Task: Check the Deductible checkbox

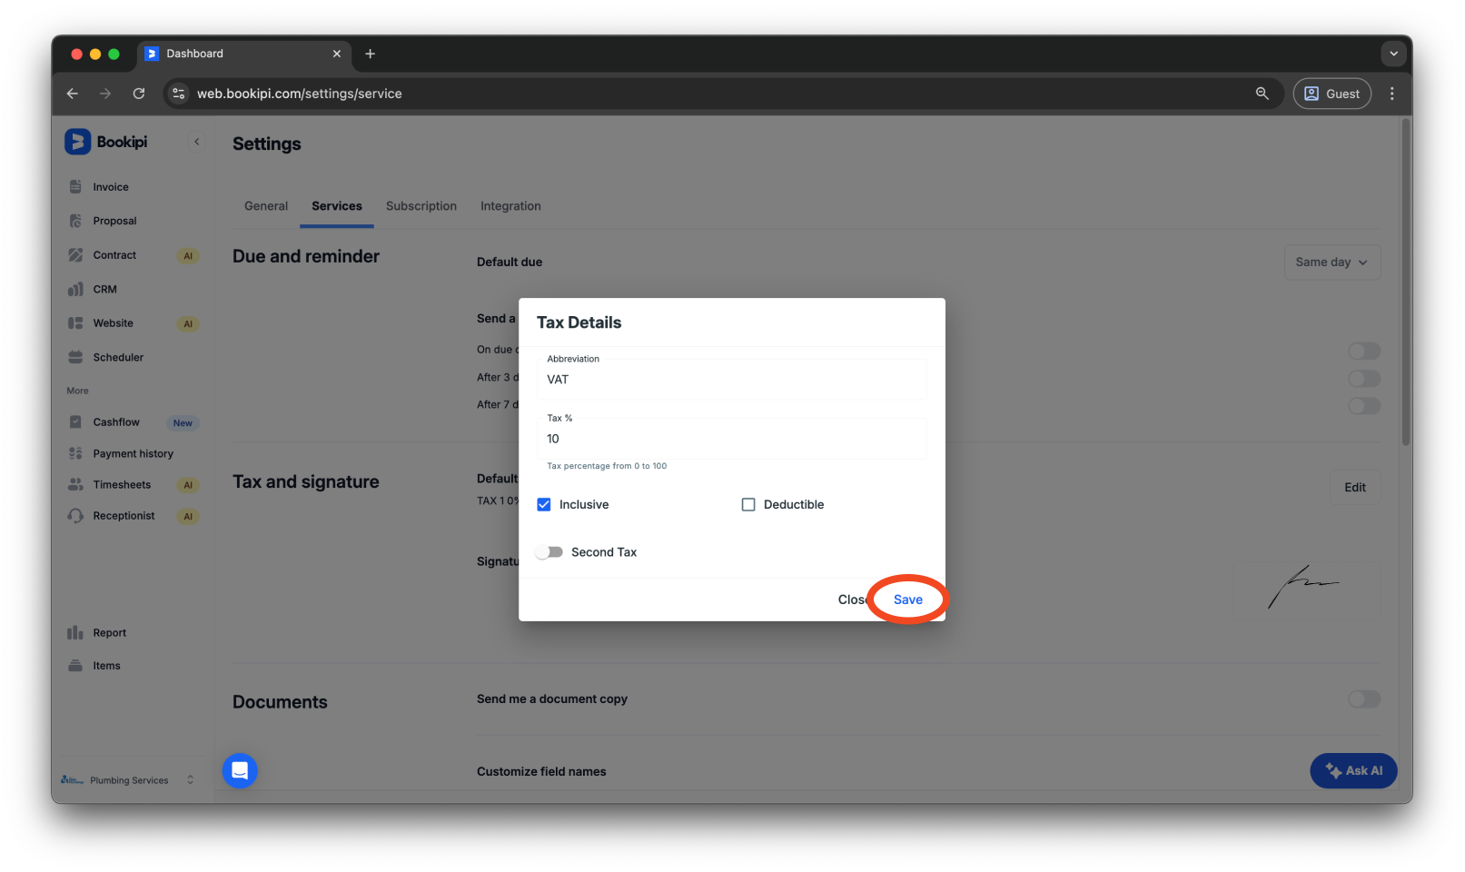Action: tap(747, 504)
